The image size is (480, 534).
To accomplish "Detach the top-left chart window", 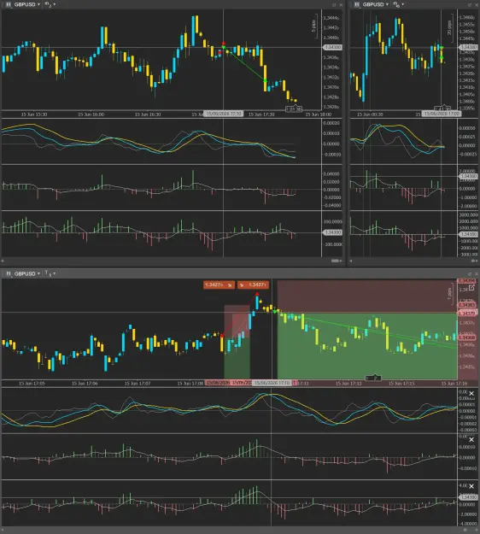I will point(334,5).
